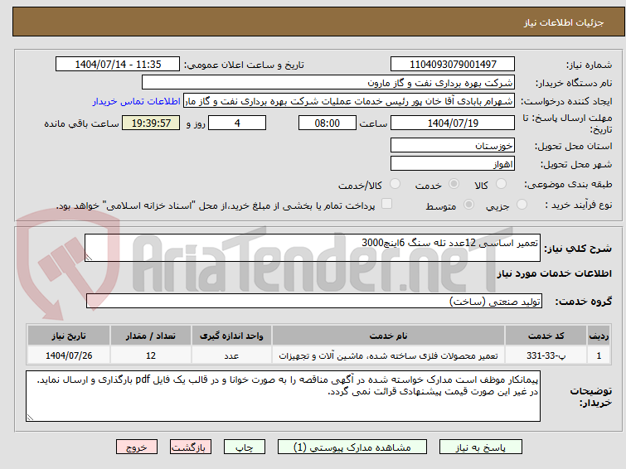This screenshot has height=469, width=626.
Task: Select the متوسط purchase type radio
Action: [x=468, y=205]
